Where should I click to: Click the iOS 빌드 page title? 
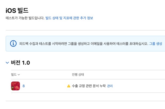click(x=17, y=10)
